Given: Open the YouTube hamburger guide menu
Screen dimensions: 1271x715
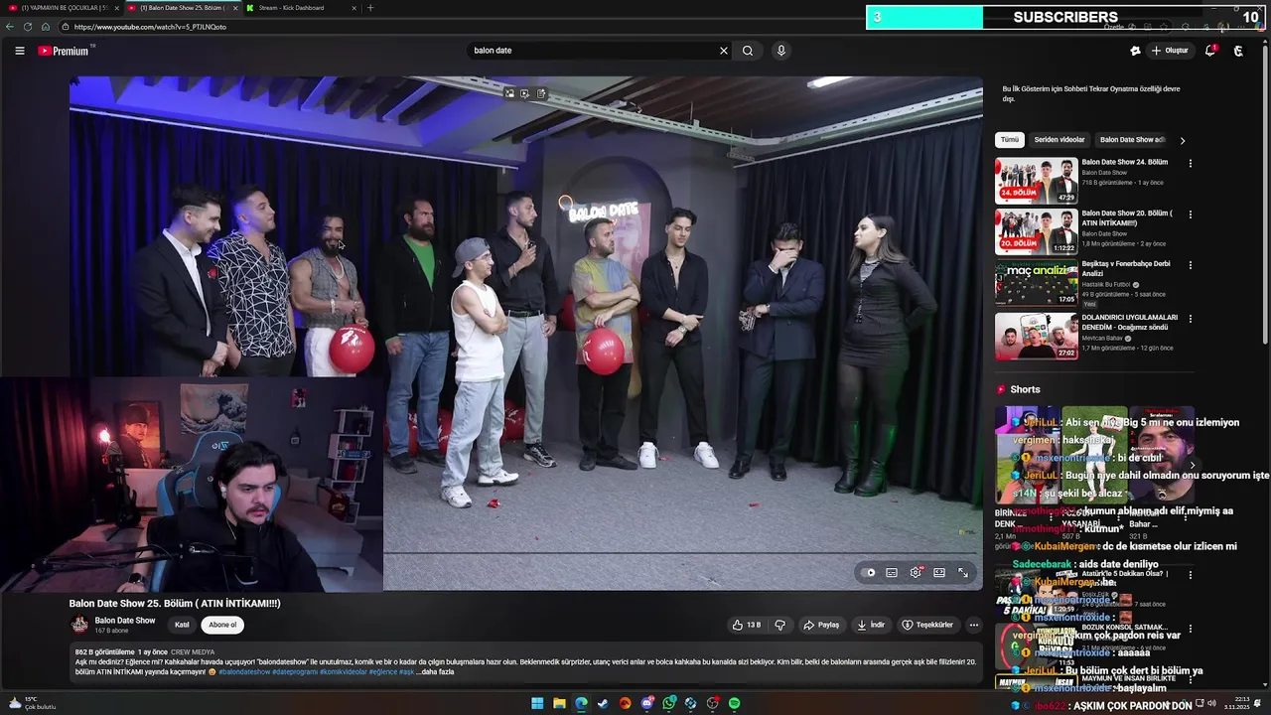Looking at the screenshot, I should pos(20,51).
